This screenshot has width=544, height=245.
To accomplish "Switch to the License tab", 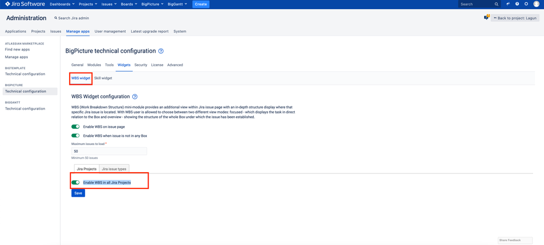I will 157,65.
